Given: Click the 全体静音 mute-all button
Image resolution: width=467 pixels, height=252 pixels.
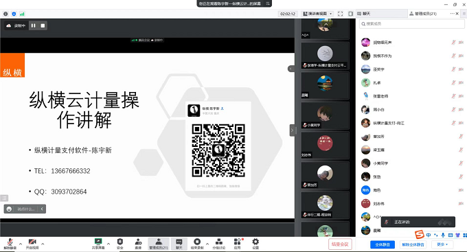Looking at the screenshot, I should tap(383, 244).
